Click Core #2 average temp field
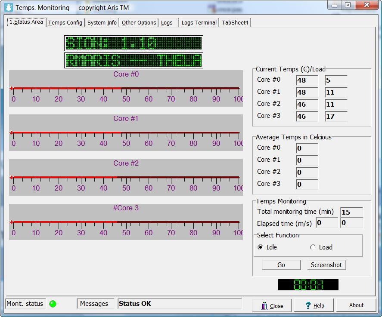 pyautogui.click(x=307, y=172)
